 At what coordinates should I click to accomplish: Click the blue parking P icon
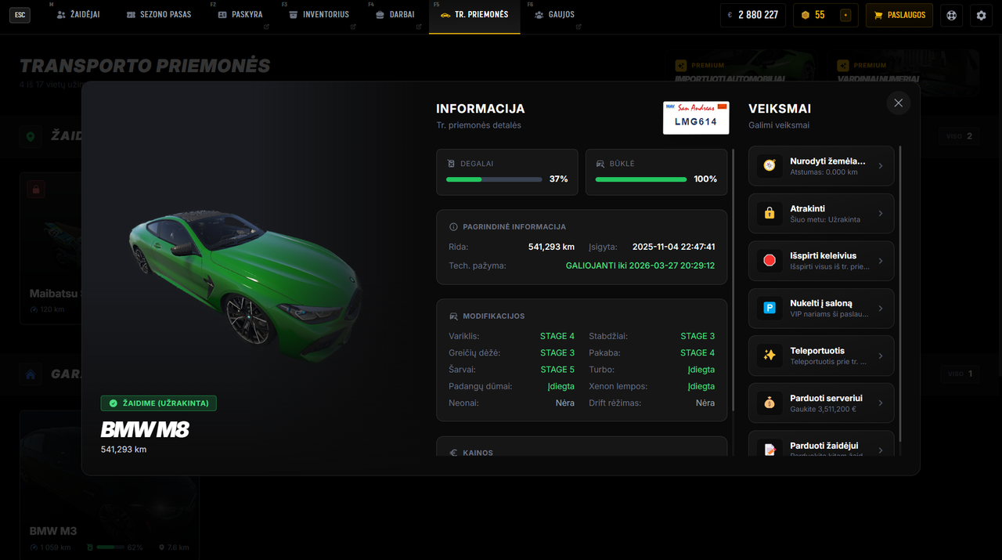click(770, 309)
